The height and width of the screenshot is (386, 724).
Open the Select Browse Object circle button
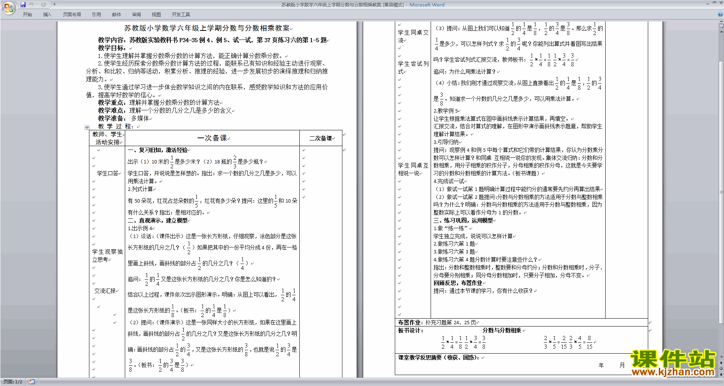721,369
